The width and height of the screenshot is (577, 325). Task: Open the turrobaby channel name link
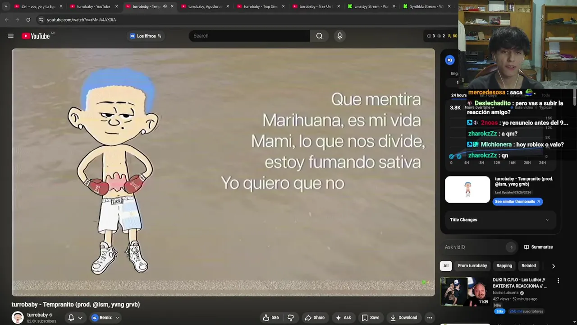[37, 315]
